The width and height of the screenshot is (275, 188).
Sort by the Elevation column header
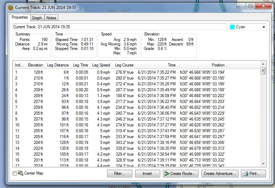(35, 65)
